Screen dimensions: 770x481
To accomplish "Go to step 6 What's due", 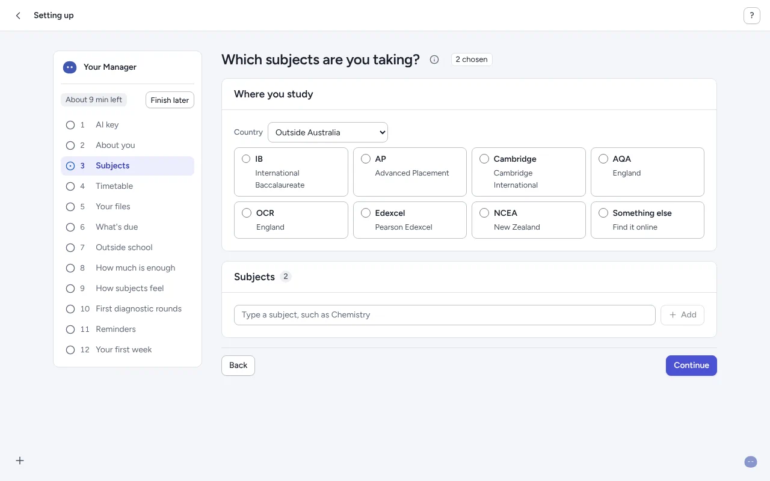I will coord(128,227).
